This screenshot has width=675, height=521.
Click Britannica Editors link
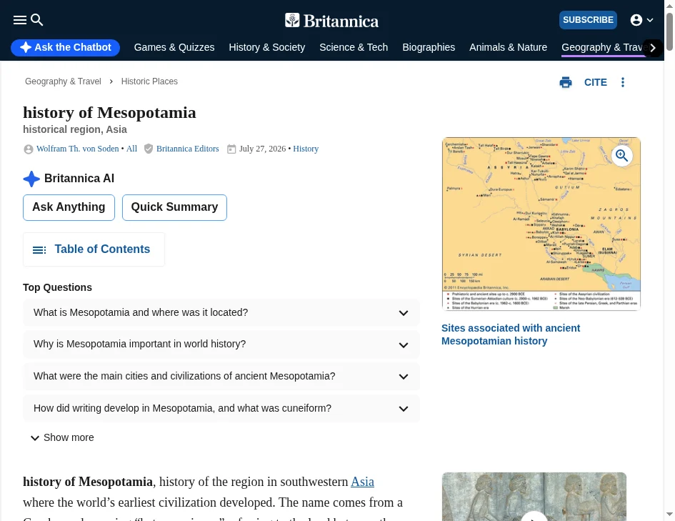(x=188, y=149)
